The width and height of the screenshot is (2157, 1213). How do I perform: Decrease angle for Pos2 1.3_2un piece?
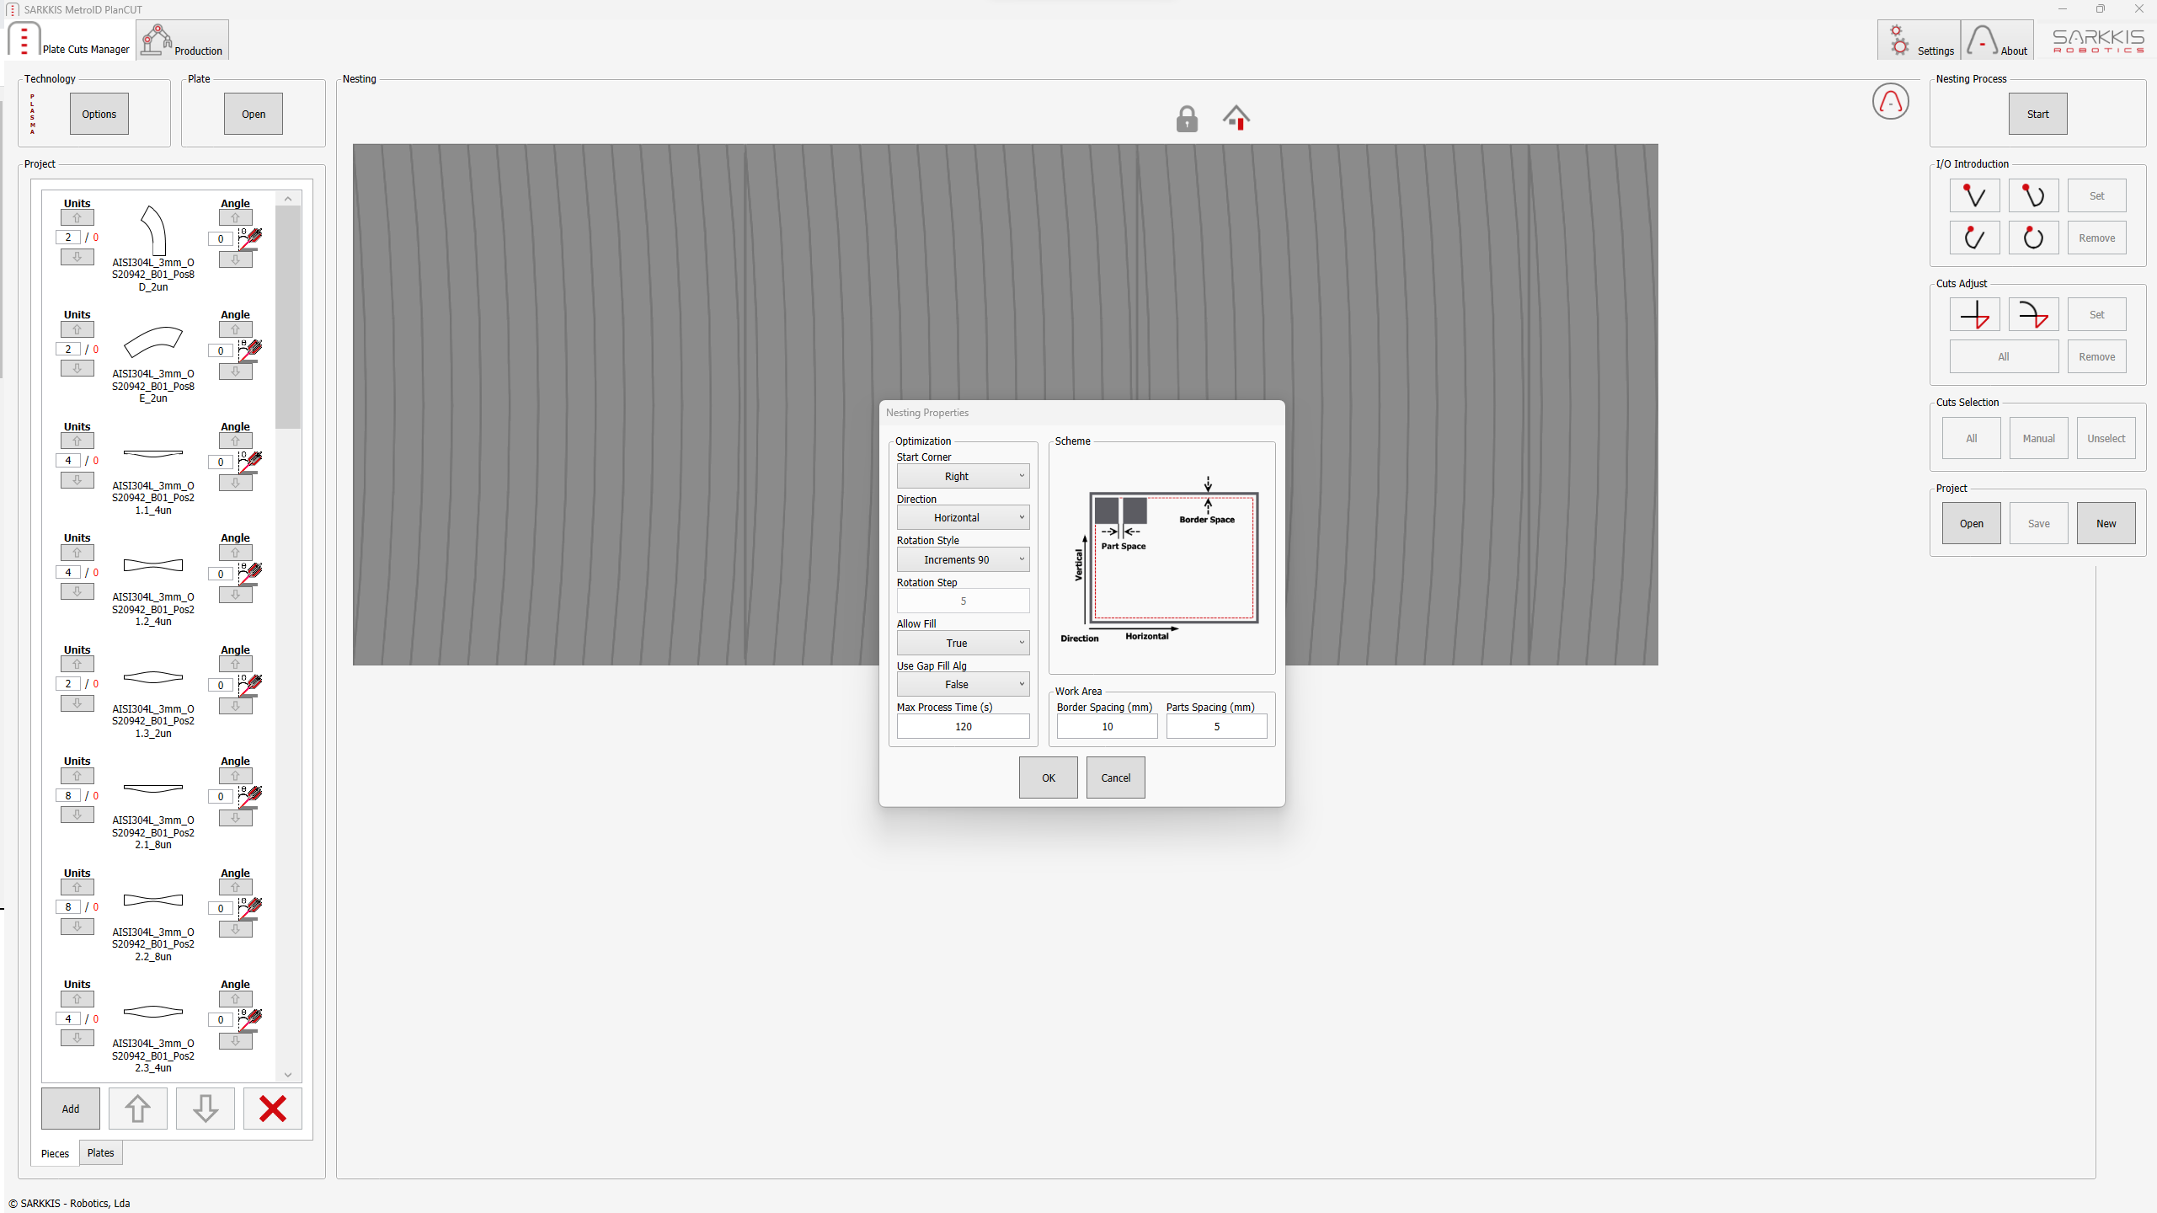(236, 706)
